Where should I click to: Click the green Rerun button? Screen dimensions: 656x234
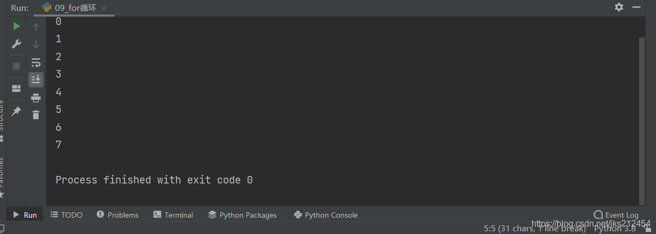point(16,26)
